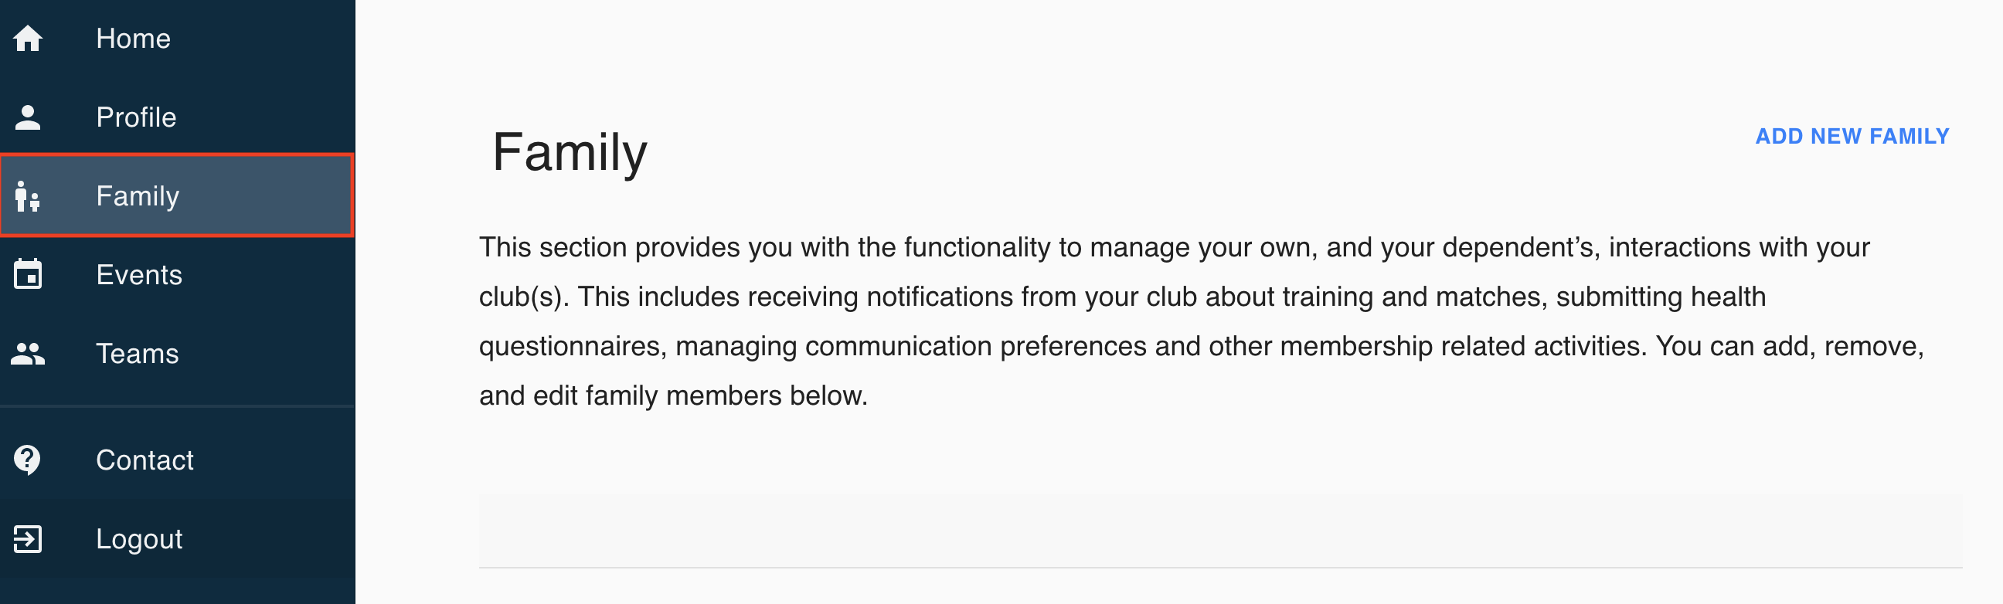Open the Contact menu label
Image resolution: width=2003 pixels, height=604 pixels.
point(145,460)
